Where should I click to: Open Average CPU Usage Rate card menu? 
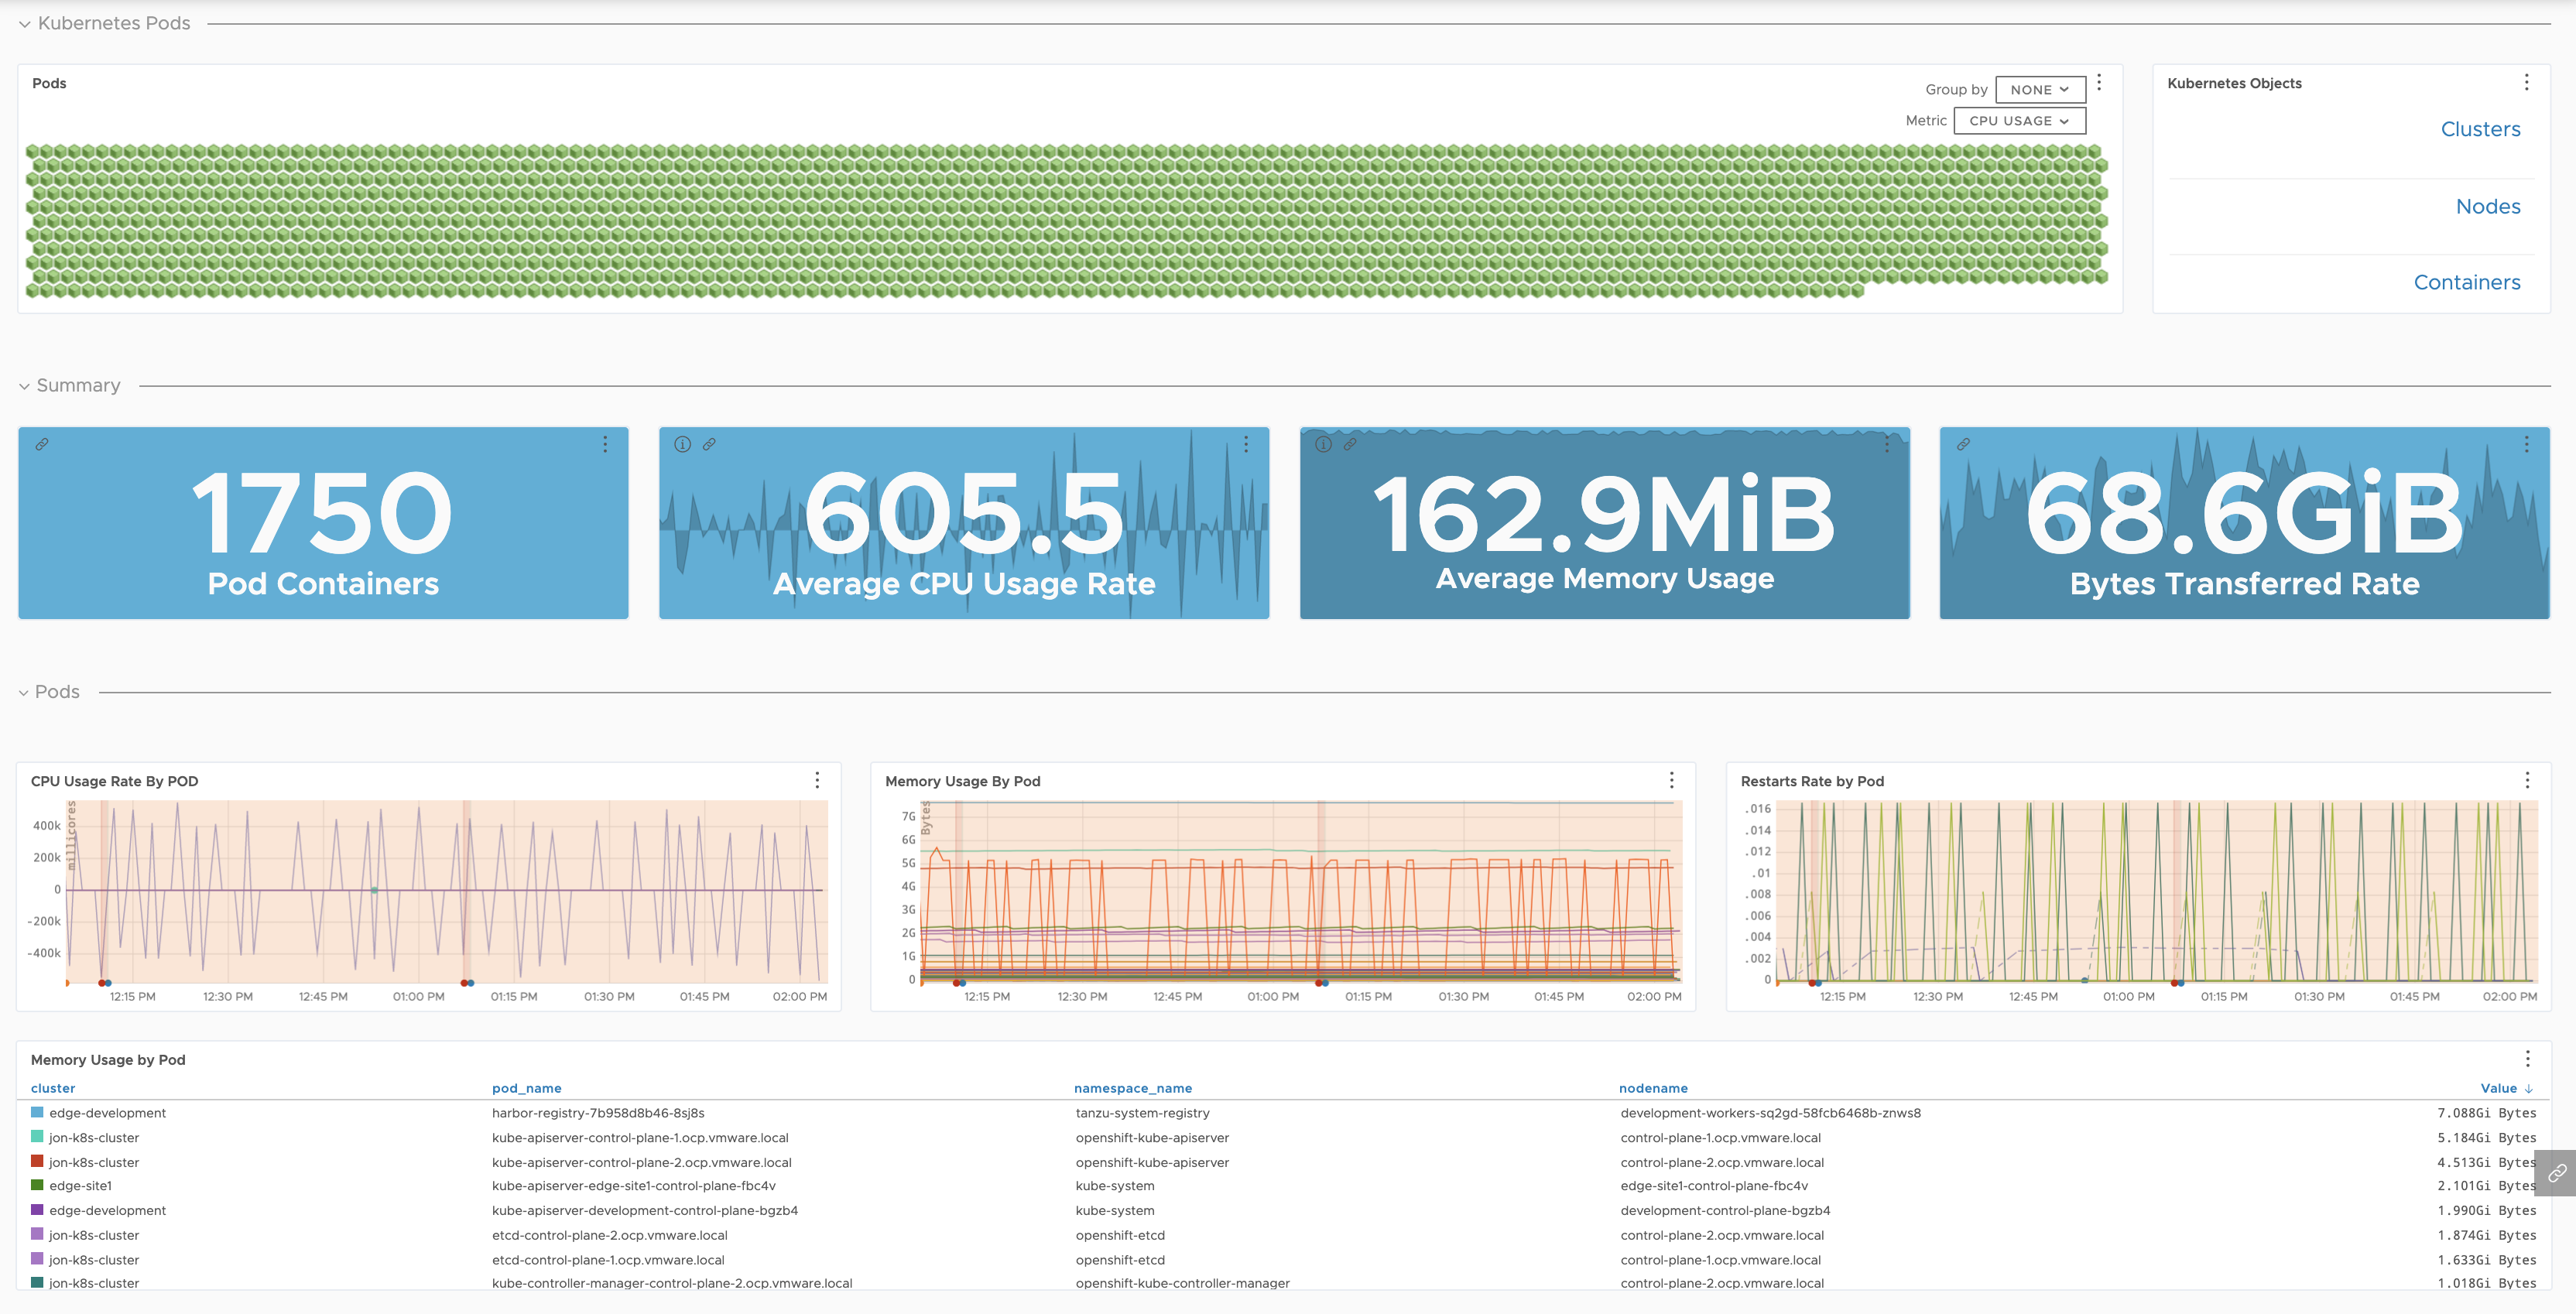(1246, 444)
